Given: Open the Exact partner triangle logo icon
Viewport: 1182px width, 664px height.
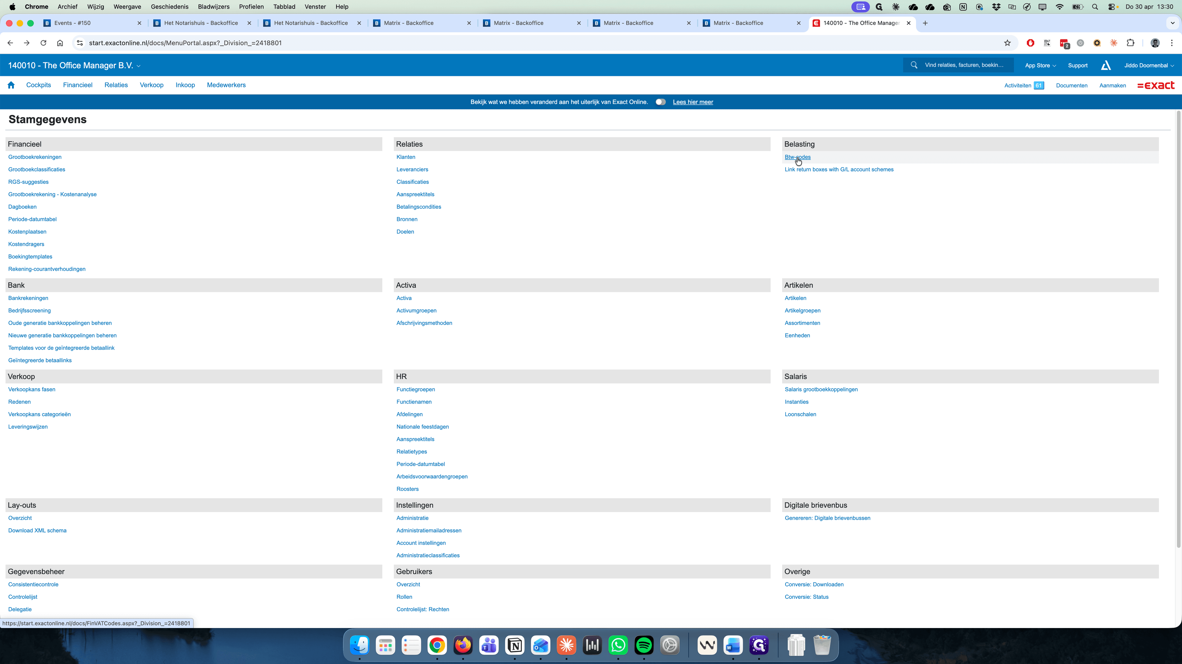Looking at the screenshot, I should [x=1106, y=65].
